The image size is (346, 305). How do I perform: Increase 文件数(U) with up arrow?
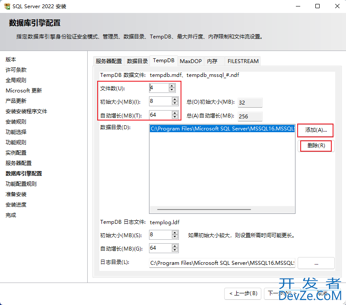click(x=171, y=86)
